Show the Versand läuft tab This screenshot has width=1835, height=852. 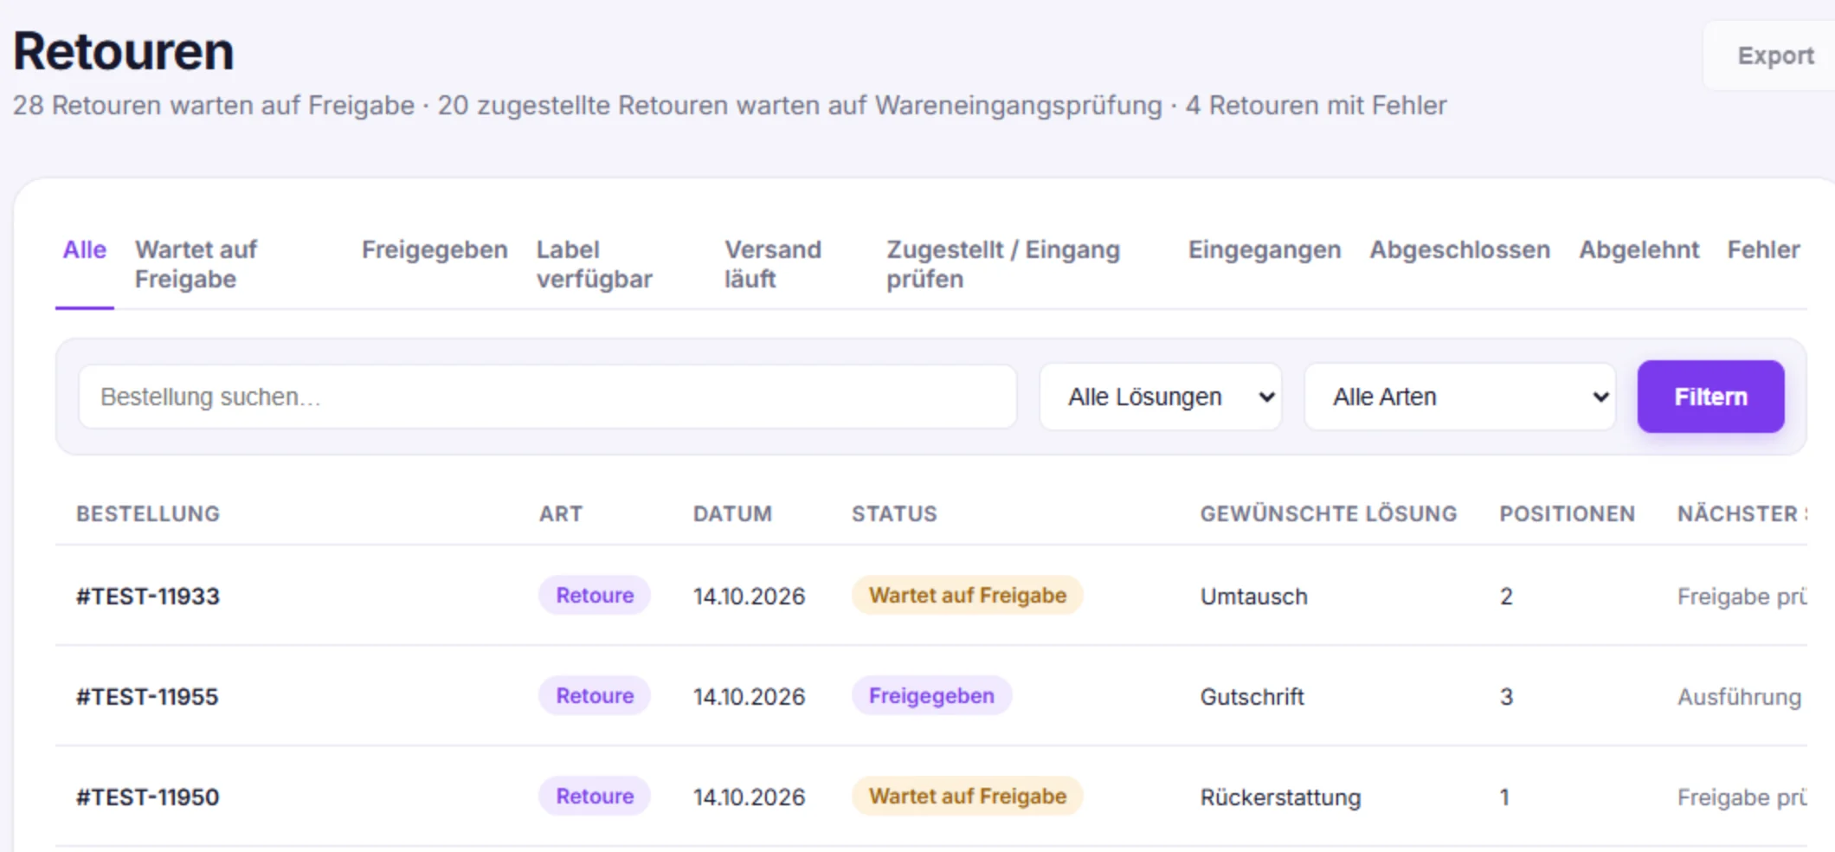click(773, 264)
